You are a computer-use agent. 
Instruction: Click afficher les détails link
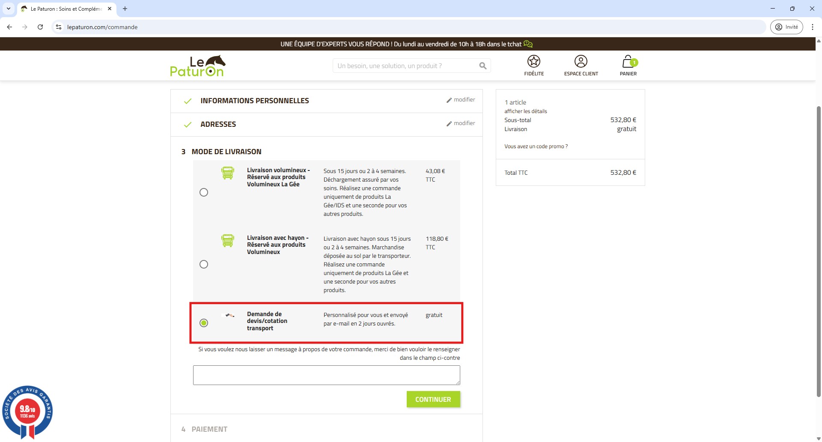[525, 111]
